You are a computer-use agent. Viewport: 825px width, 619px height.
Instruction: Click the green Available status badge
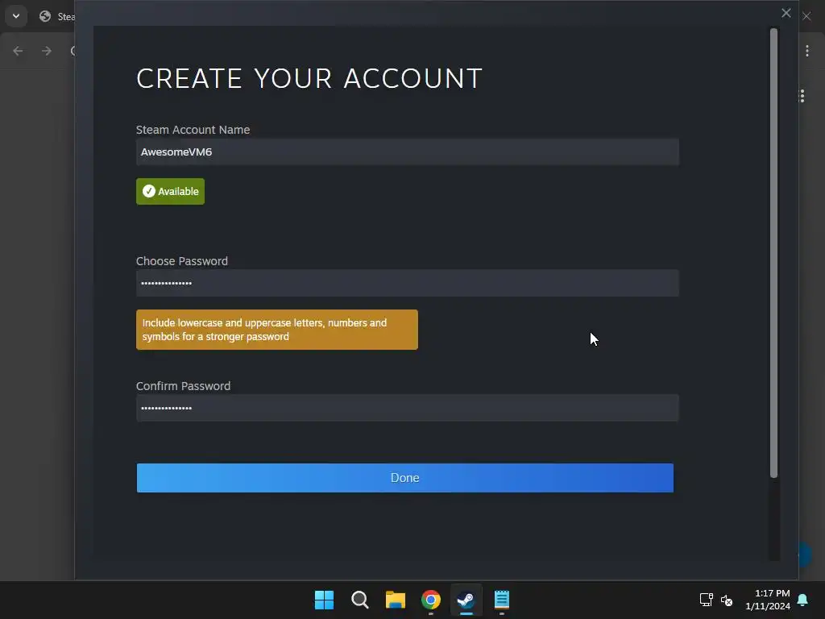tap(170, 191)
